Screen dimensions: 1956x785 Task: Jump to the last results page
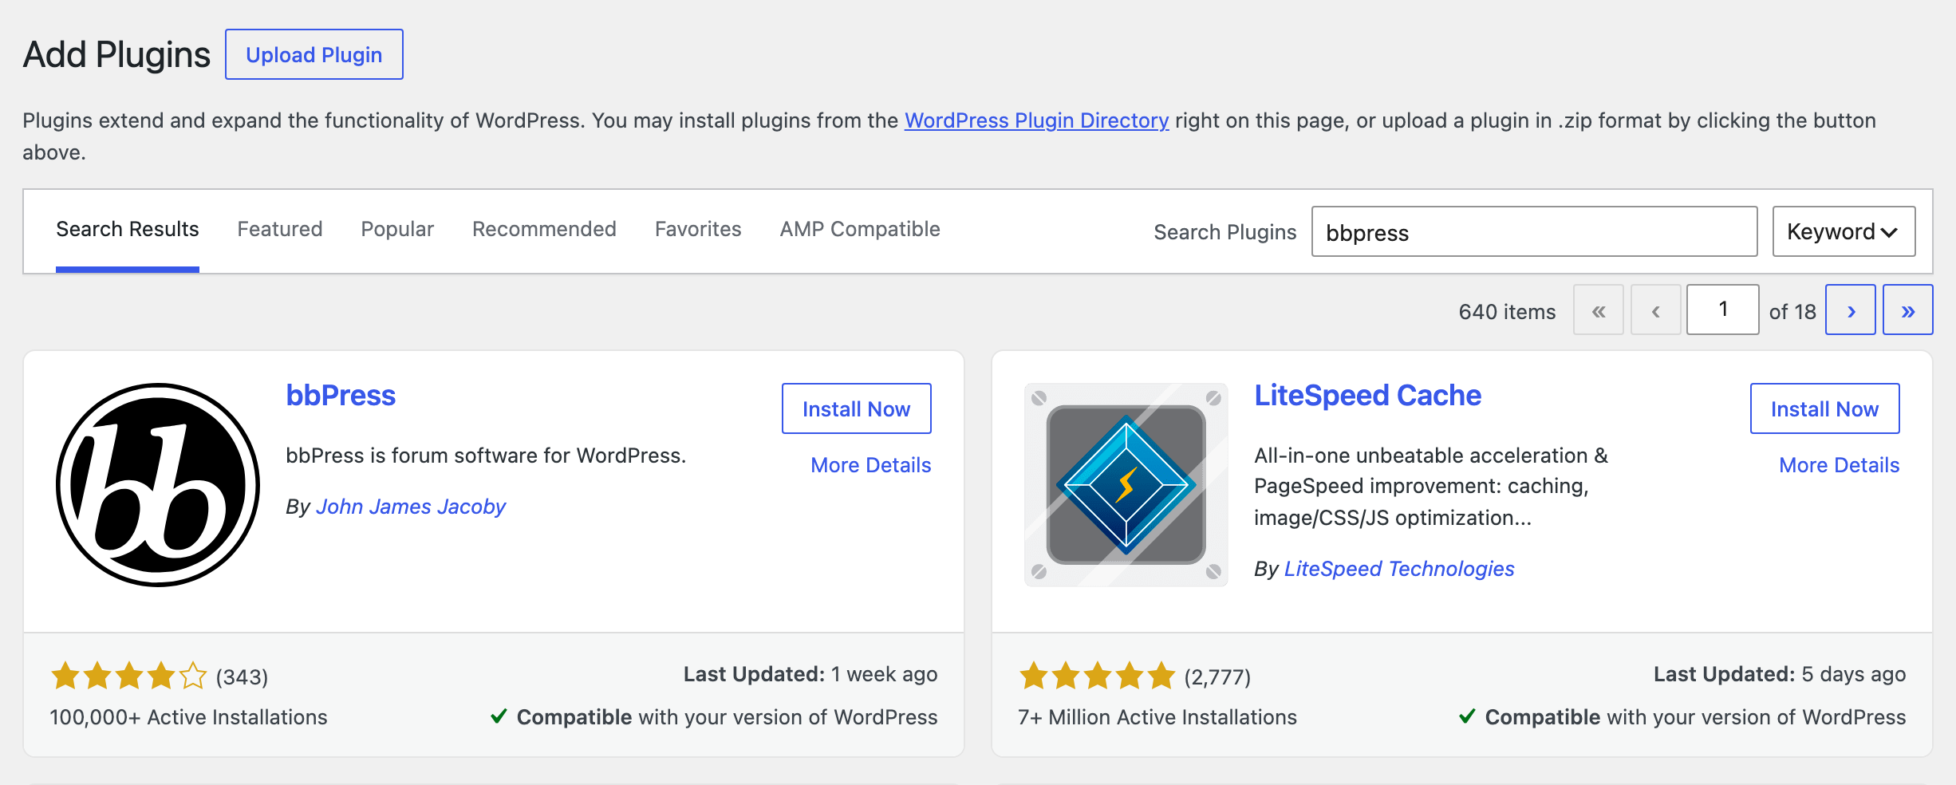click(x=1908, y=310)
